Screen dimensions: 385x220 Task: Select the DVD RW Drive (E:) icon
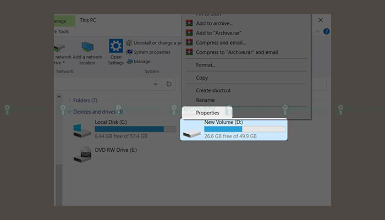pos(82,155)
